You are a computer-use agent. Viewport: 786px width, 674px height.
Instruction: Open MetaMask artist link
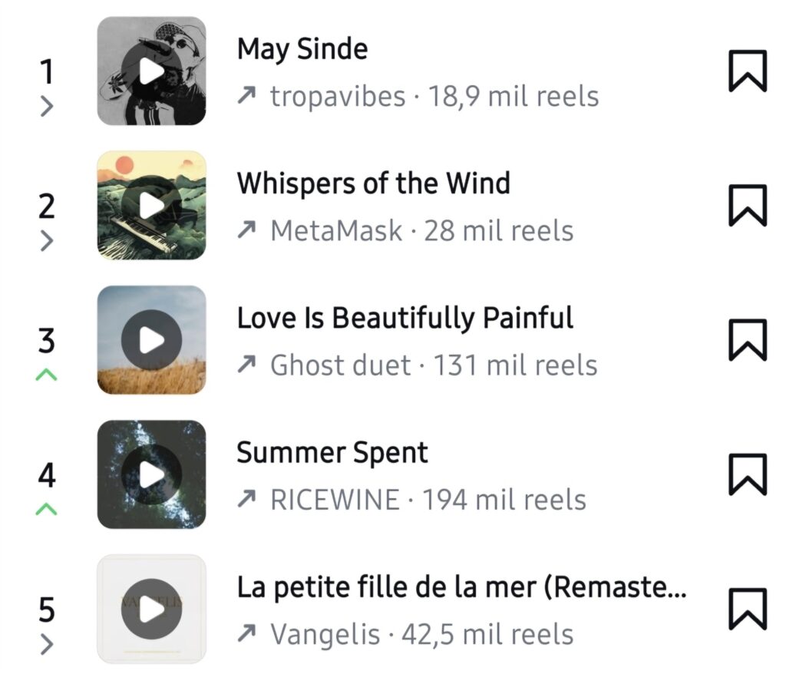336,231
